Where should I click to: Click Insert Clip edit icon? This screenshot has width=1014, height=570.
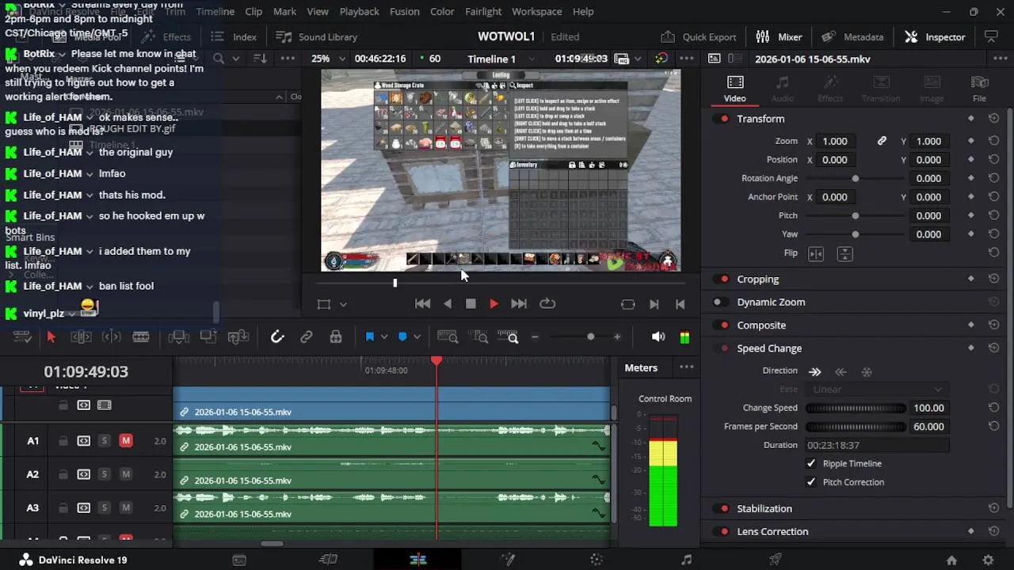pos(179,337)
